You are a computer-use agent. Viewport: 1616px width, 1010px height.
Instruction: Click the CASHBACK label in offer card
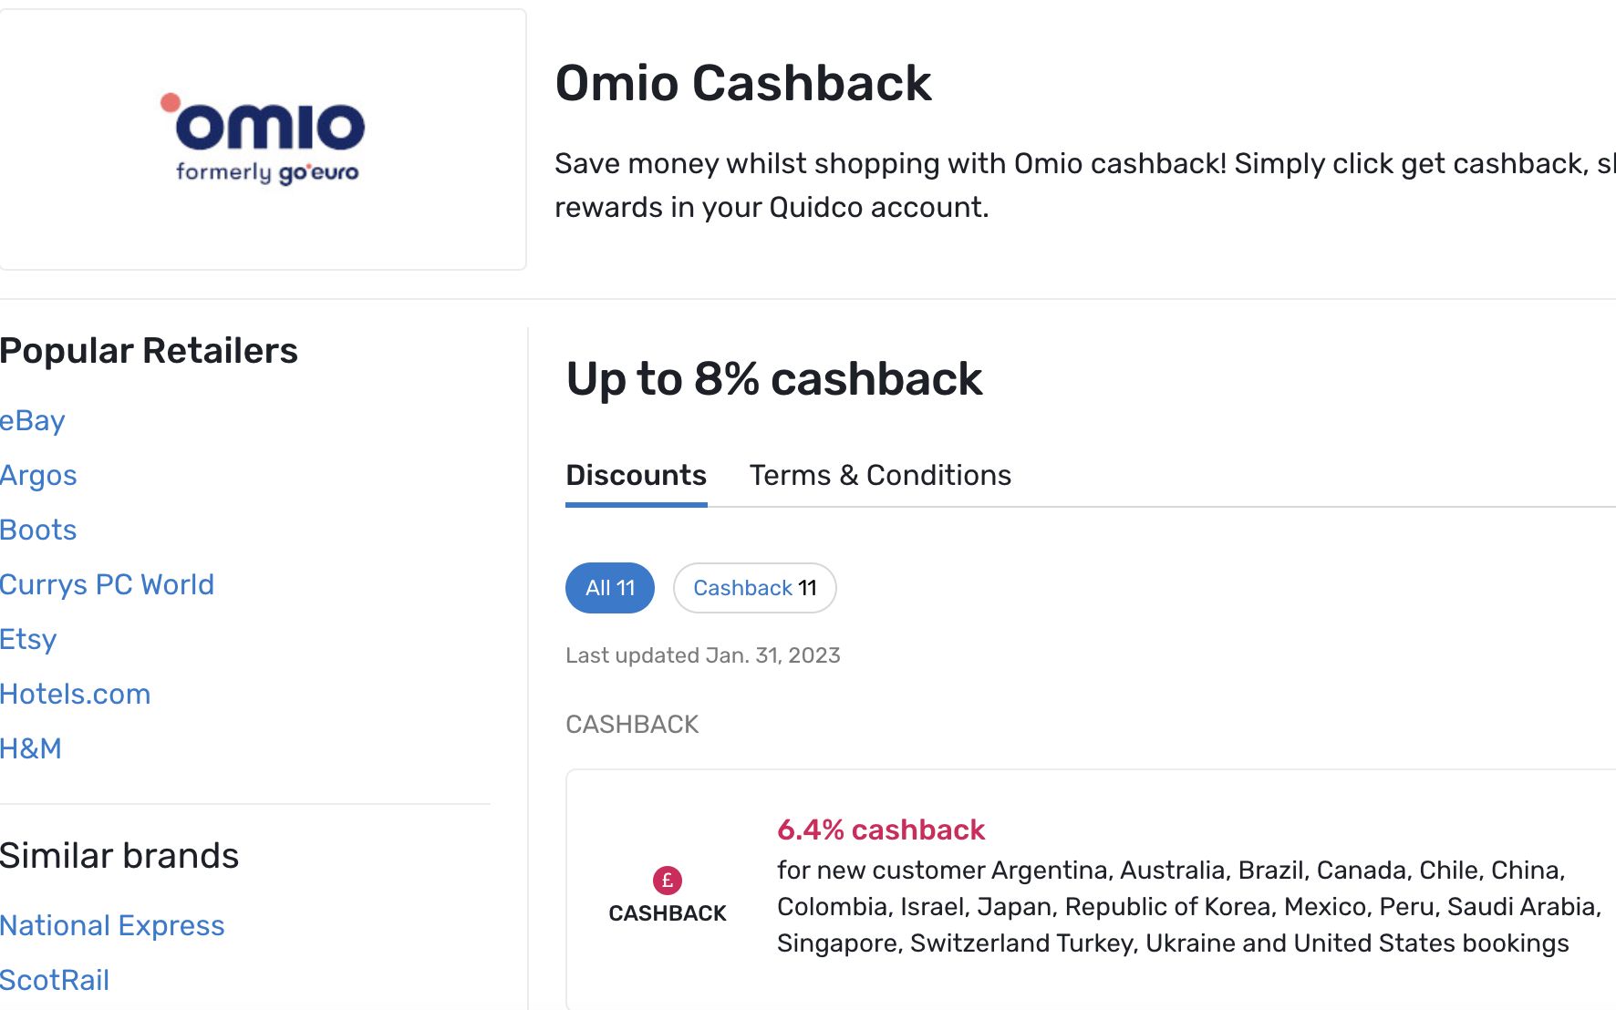[668, 913]
